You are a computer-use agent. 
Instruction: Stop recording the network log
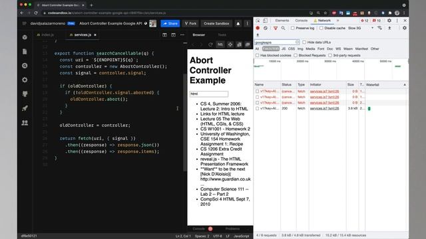pos(258,28)
